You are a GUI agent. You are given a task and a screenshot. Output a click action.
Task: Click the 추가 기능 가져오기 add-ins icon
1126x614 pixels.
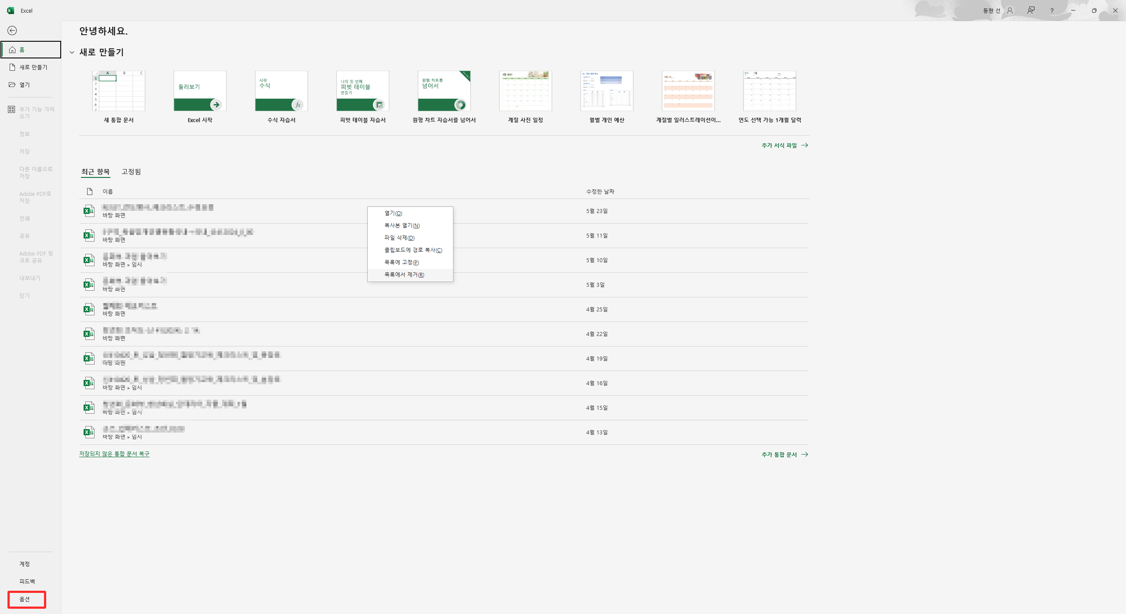pos(11,109)
